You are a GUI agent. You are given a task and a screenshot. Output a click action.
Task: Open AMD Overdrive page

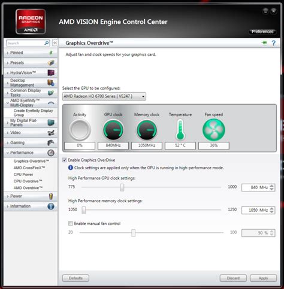click(28, 188)
